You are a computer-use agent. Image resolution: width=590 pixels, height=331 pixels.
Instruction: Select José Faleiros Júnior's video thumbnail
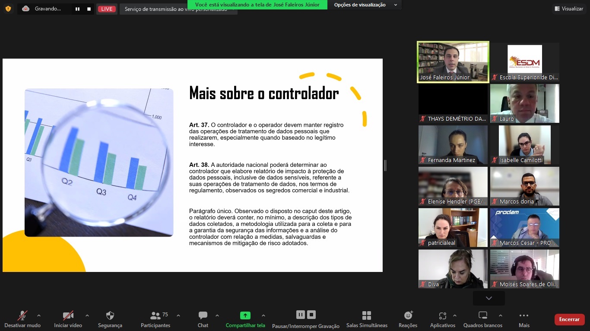tap(453, 62)
